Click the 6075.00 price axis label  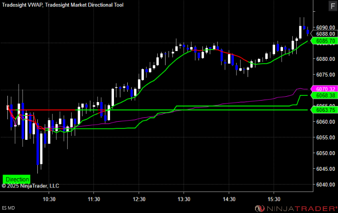point(326,75)
